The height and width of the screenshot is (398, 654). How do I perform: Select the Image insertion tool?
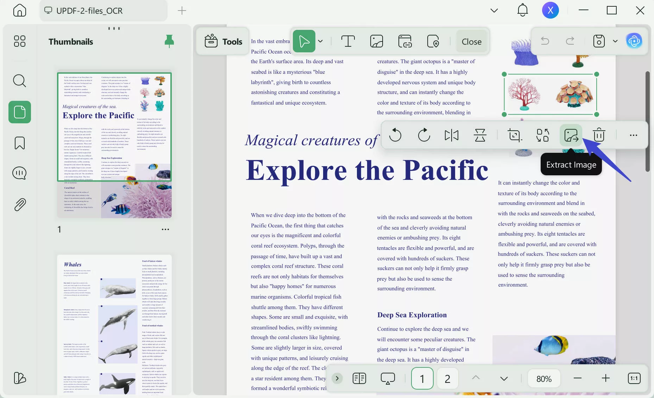click(x=376, y=41)
